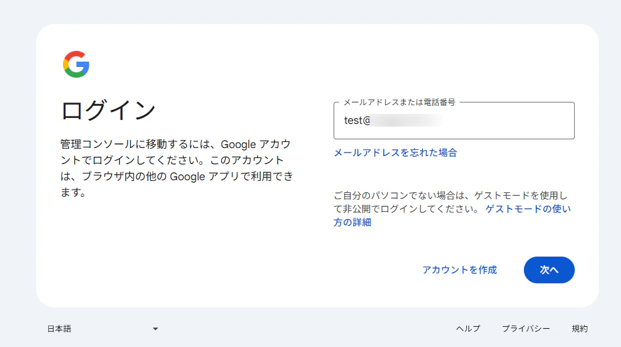Click the ログイン heading text
621x347 pixels.
[108, 110]
